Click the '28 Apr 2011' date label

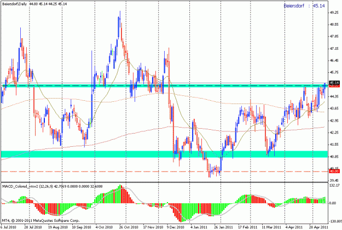[x=319, y=227]
